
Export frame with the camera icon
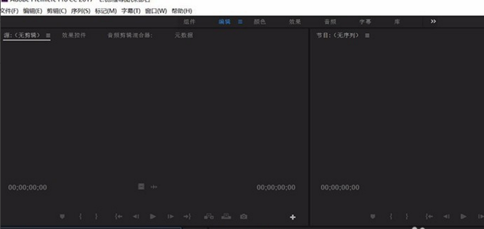click(243, 217)
